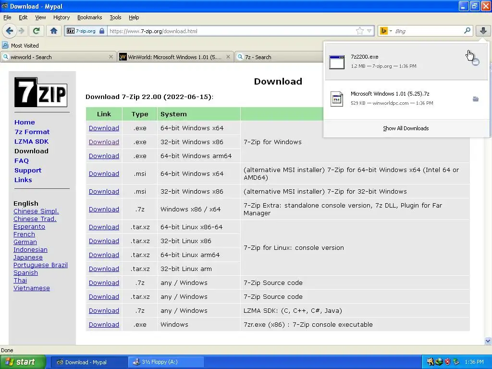Open the Bookmarks menu
This screenshot has width=492, height=369.
(x=89, y=17)
